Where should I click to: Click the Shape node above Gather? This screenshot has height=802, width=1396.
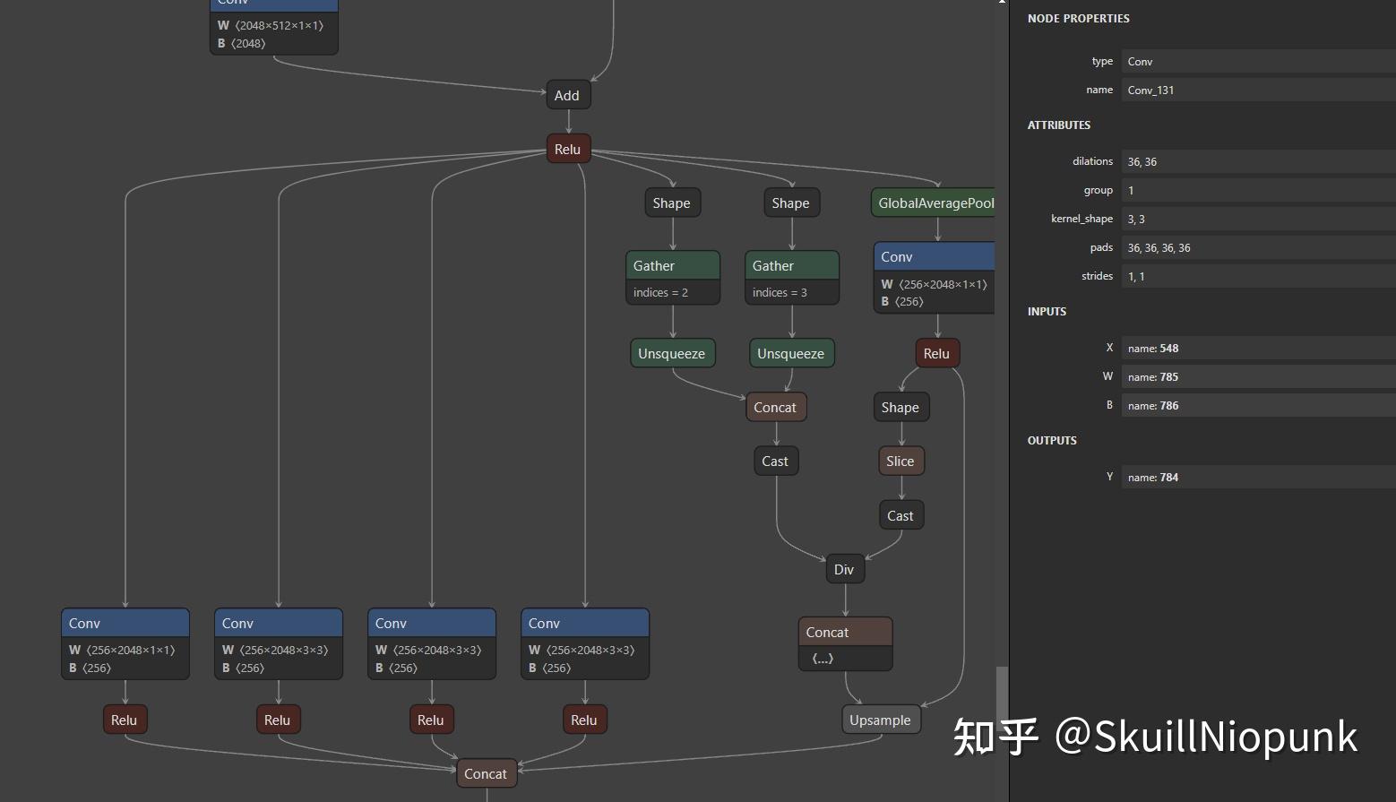tap(671, 202)
